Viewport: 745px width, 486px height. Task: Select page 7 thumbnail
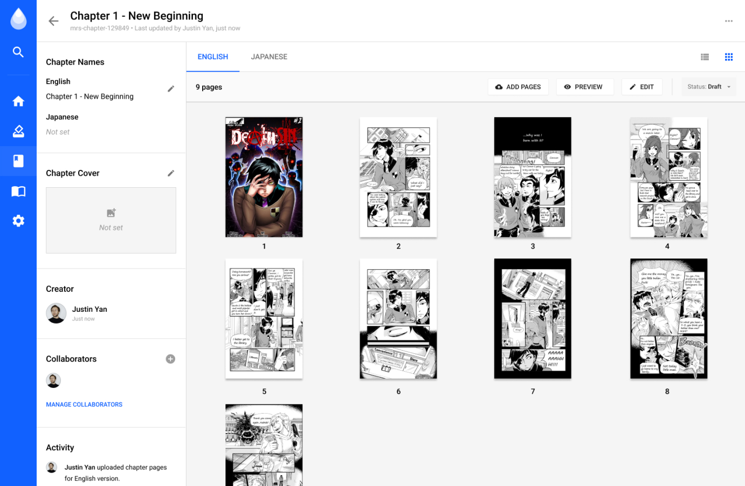pyautogui.click(x=533, y=319)
